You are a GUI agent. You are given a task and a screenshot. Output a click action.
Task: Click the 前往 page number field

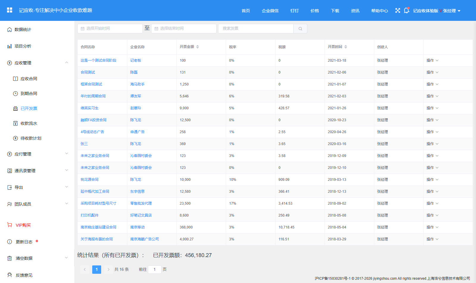155,269
